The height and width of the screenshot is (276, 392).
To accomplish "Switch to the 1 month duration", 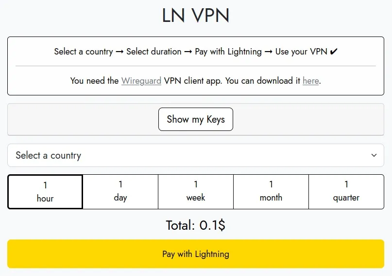I will coord(271,191).
